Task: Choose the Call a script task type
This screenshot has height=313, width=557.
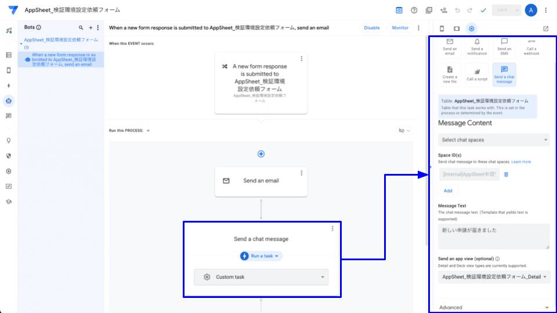Action: point(477,75)
